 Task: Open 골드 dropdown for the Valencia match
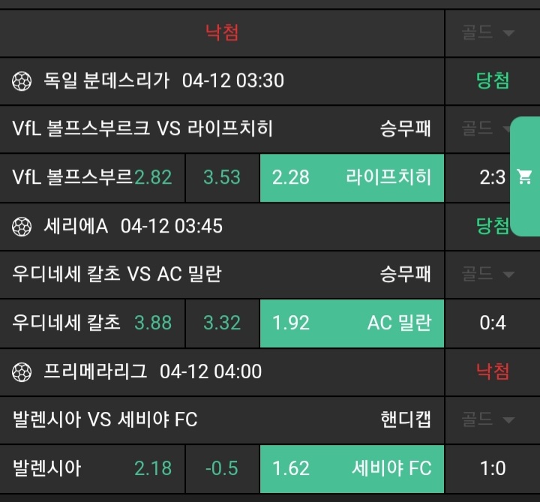pyautogui.click(x=487, y=419)
